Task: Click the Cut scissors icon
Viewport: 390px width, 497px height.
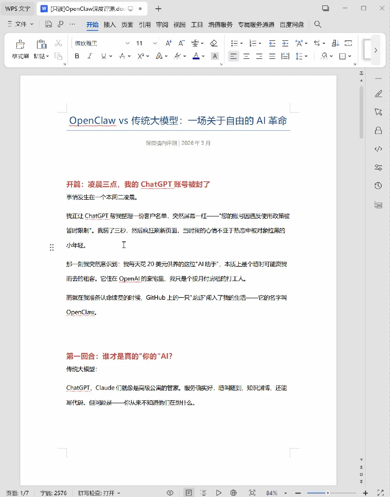Action: [59, 43]
